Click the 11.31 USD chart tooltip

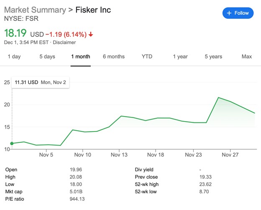click(41, 82)
